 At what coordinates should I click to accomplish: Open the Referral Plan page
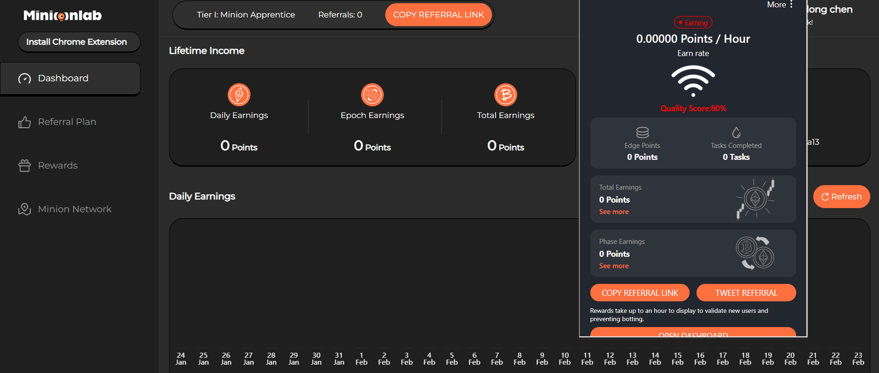point(67,122)
